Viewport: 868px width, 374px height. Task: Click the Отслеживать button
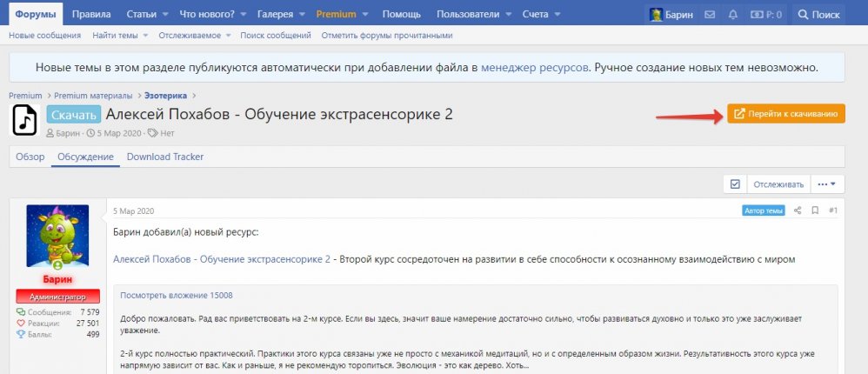778,184
